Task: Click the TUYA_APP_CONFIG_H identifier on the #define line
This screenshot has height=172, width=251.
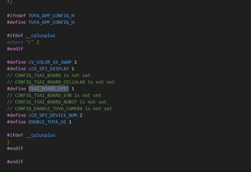Action: pos(51,22)
